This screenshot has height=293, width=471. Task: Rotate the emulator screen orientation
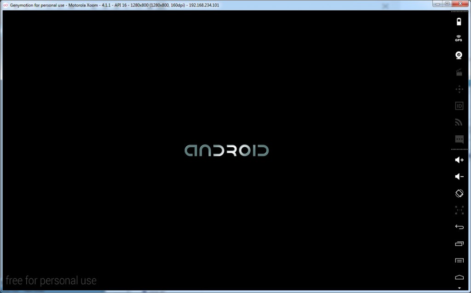point(459,194)
